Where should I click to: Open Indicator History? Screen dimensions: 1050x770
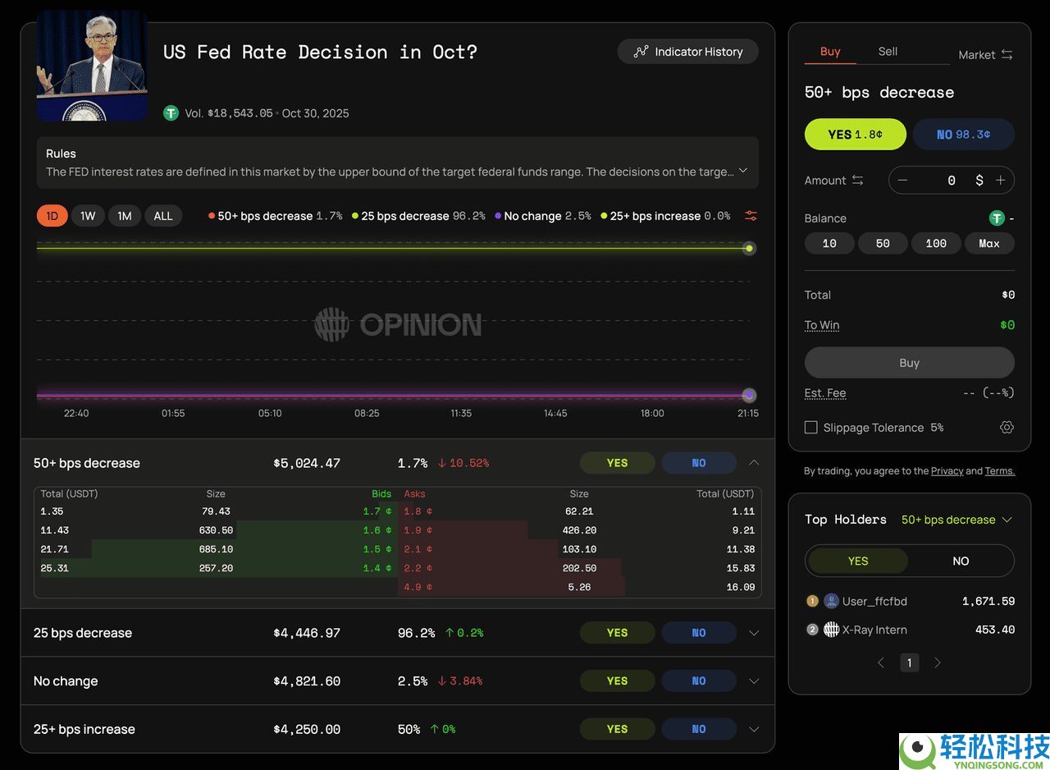point(688,52)
